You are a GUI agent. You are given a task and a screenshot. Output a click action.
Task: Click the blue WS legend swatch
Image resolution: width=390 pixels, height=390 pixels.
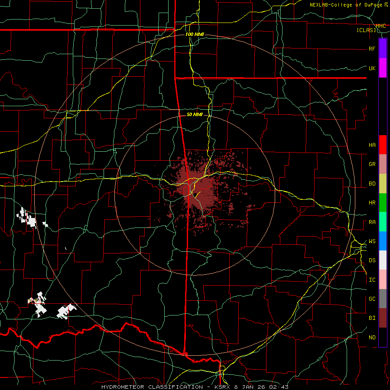pos(383,241)
